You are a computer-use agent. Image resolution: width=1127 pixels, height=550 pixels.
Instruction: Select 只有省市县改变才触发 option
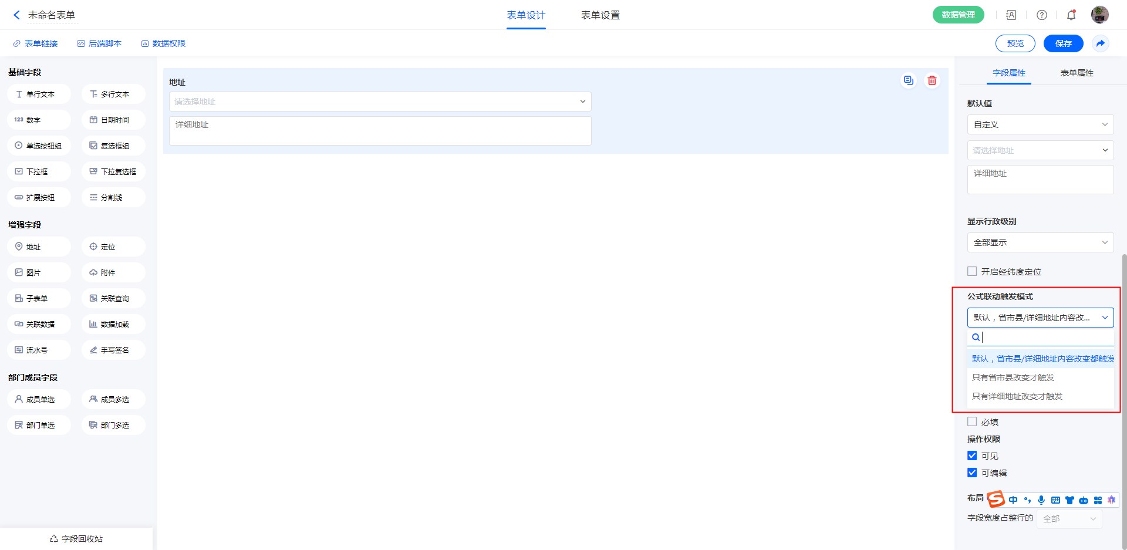click(1013, 378)
